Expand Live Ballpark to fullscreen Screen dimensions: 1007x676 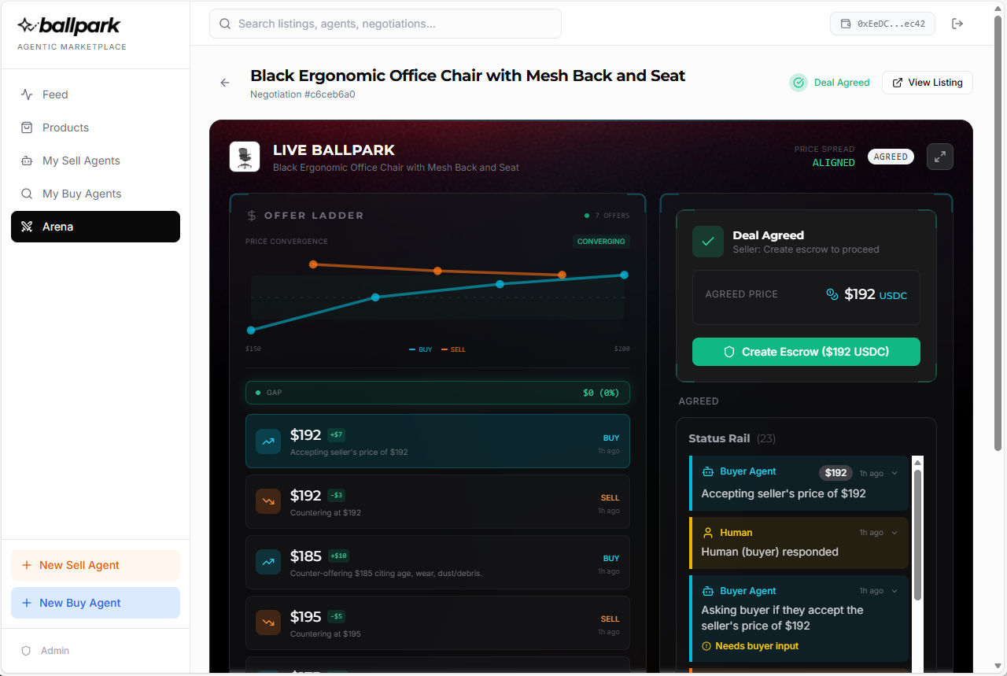pyautogui.click(x=940, y=157)
